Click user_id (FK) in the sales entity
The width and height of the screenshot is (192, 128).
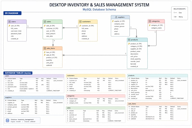[x=51, y=31]
